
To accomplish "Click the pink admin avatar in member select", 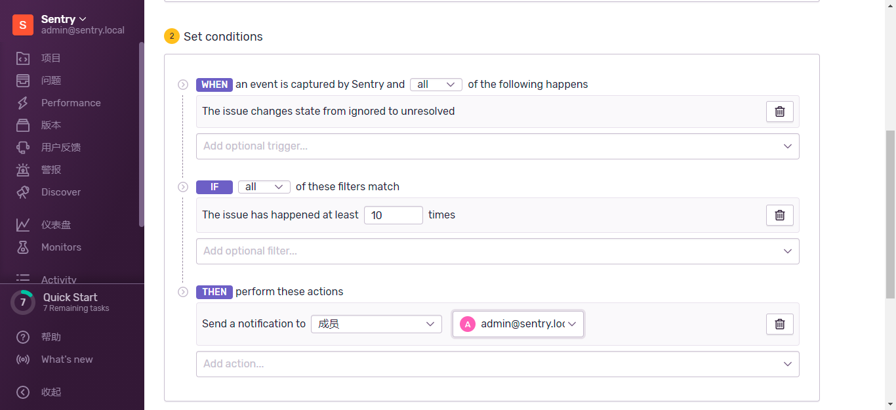I will click(x=468, y=324).
